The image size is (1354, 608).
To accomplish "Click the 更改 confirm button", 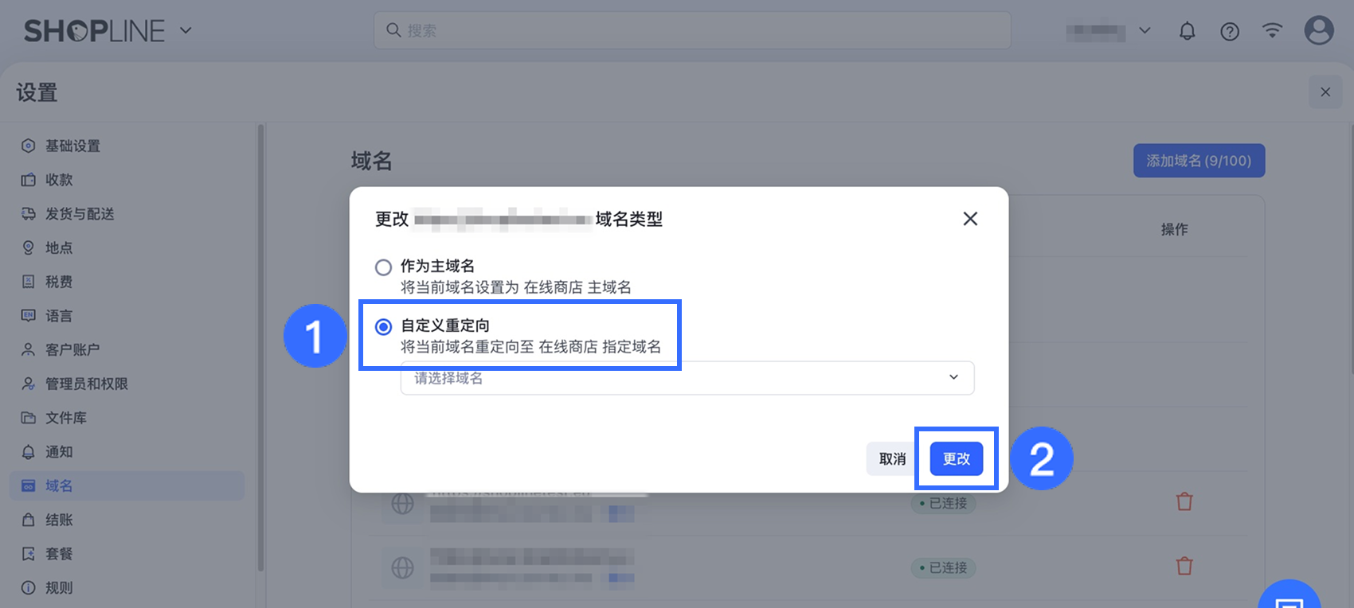I will click(x=957, y=459).
